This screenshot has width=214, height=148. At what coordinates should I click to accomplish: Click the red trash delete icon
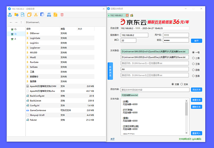62,15
